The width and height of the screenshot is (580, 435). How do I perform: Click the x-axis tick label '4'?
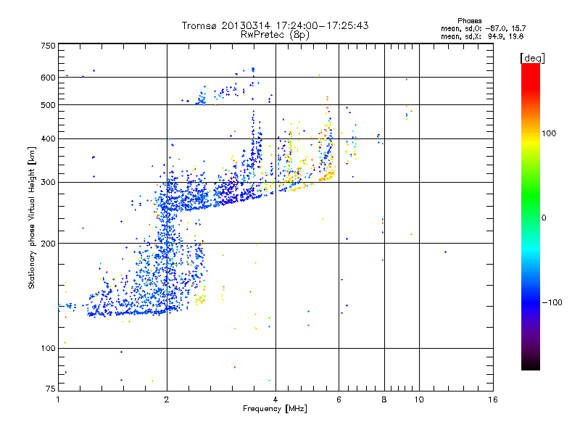tap(275, 399)
